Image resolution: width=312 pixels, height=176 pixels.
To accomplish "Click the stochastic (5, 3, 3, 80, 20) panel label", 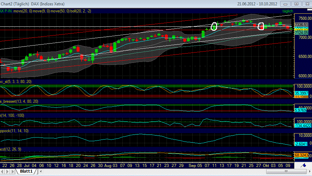I will (16, 82).
